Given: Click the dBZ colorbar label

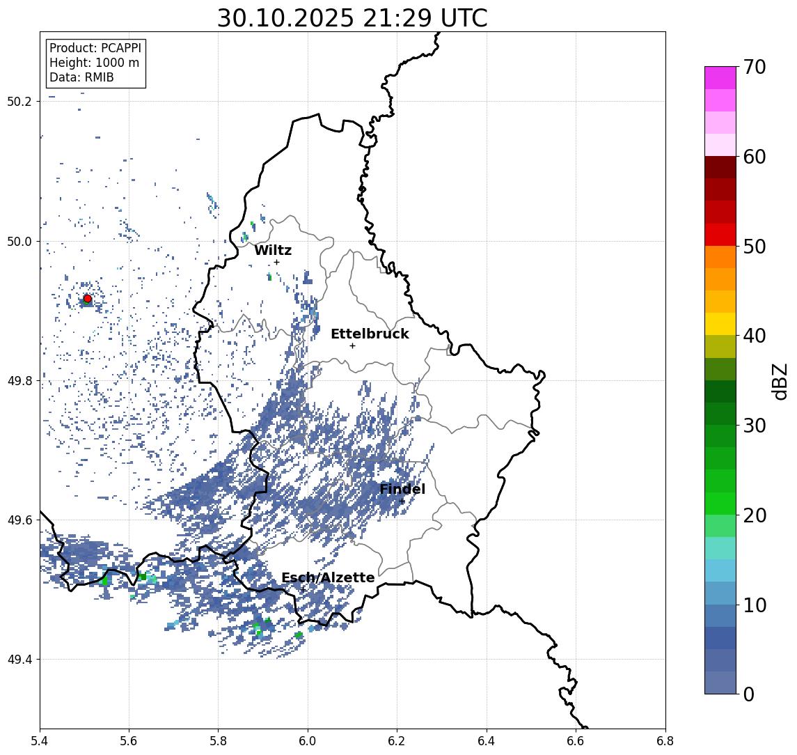Looking at the screenshot, I should pos(779,381).
